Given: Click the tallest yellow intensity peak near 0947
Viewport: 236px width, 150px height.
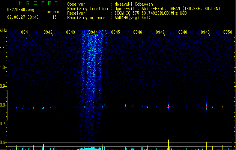Looking at the screenshot, I should (168, 145).
